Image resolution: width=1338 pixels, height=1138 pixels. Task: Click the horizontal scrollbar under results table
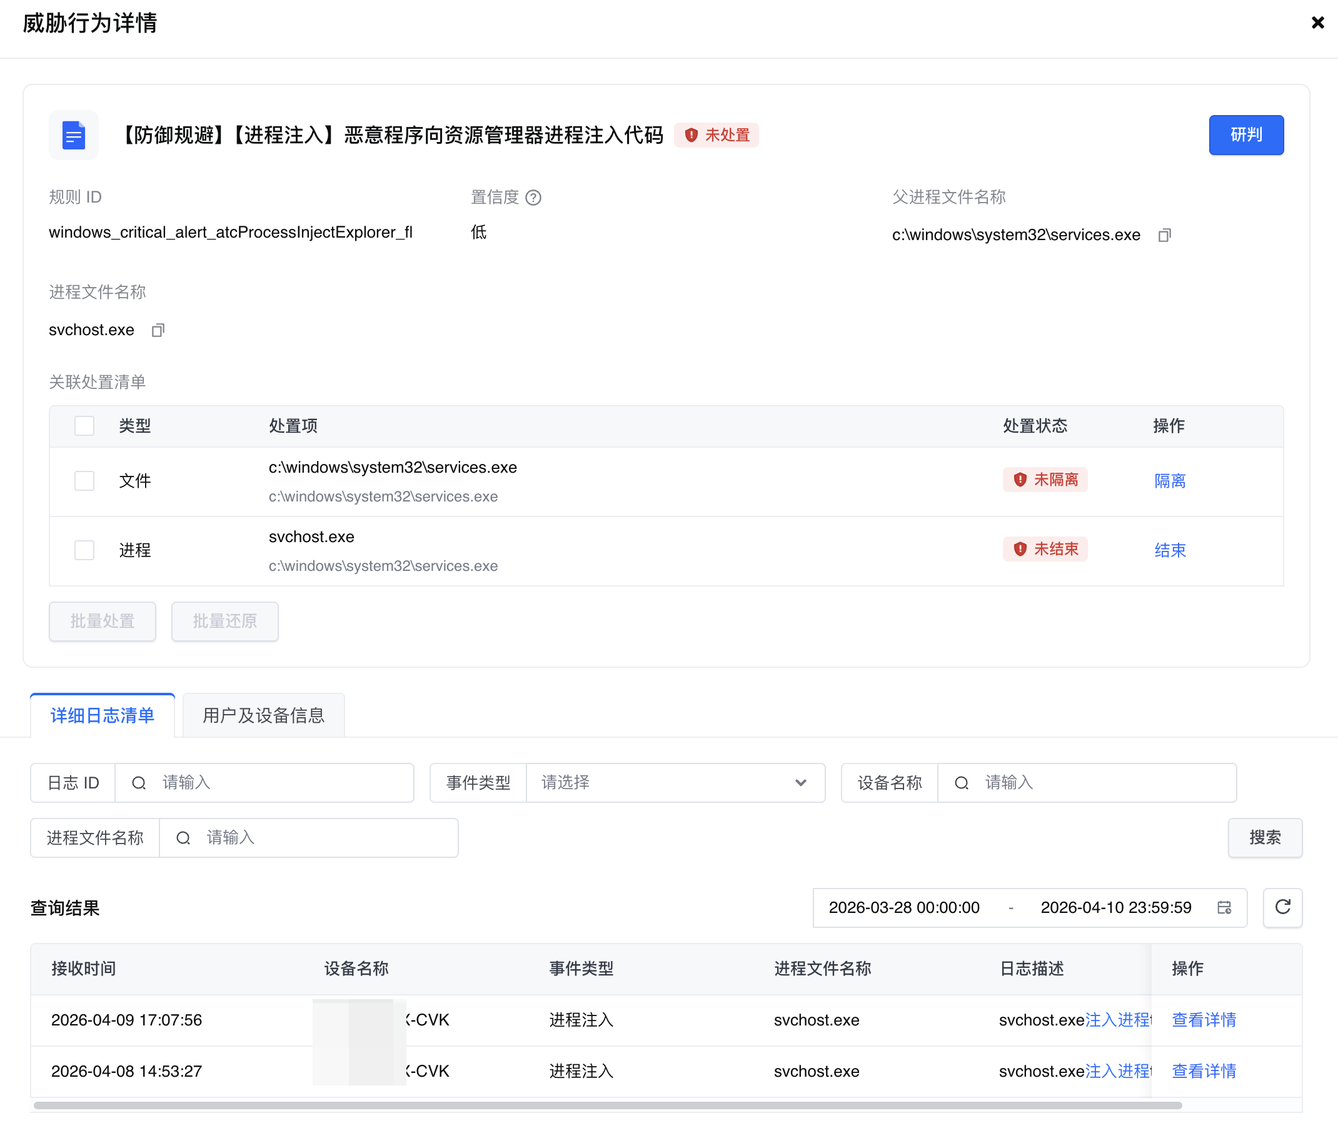coord(606,1105)
